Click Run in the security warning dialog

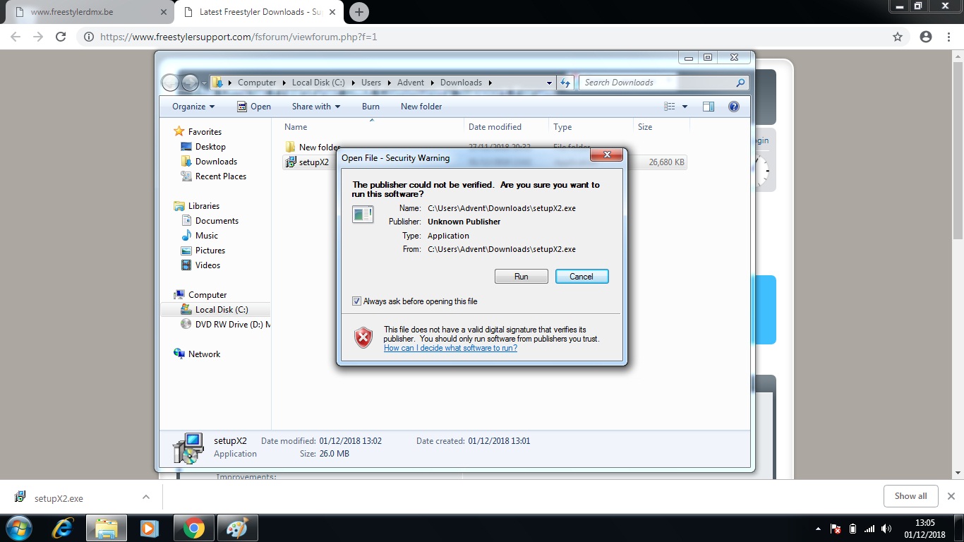pyautogui.click(x=521, y=276)
